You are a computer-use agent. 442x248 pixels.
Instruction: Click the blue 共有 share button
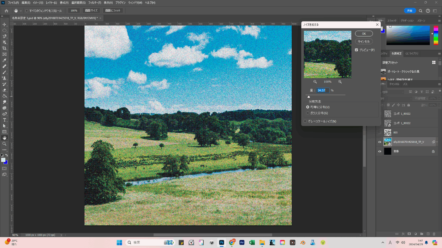pos(410,11)
